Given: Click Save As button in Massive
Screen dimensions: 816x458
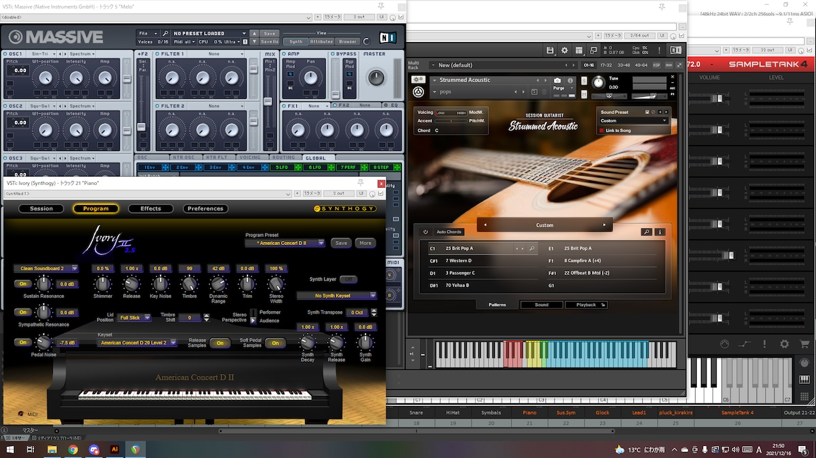Looking at the screenshot, I should pos(269,41).
